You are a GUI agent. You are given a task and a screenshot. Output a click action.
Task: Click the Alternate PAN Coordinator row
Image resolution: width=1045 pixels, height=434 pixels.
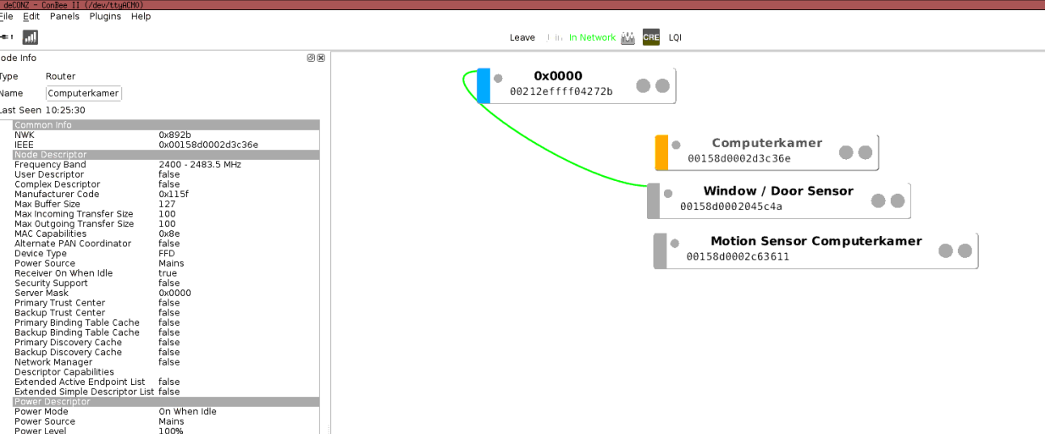click(166, 244)
